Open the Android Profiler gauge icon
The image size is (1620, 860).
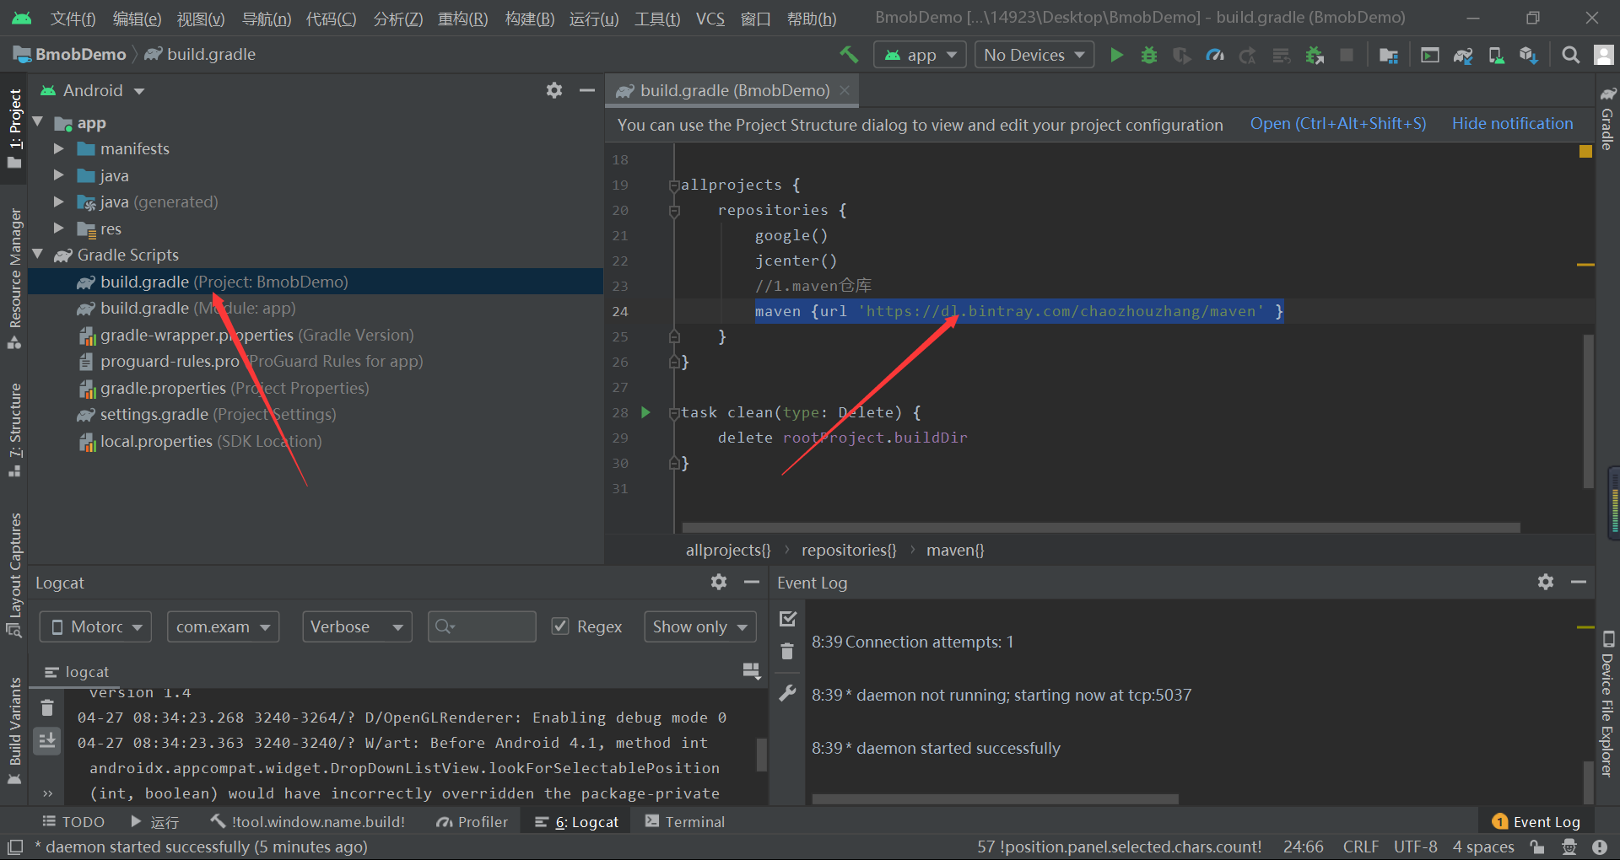pyautogui.click(x=1215, y=54)
